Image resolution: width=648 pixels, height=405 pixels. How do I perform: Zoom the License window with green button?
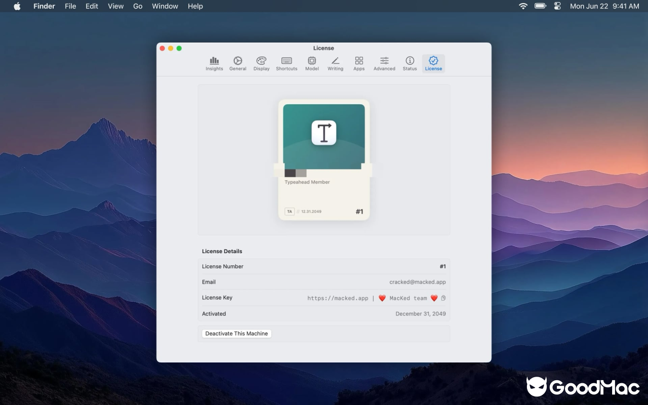coord(179,48)
